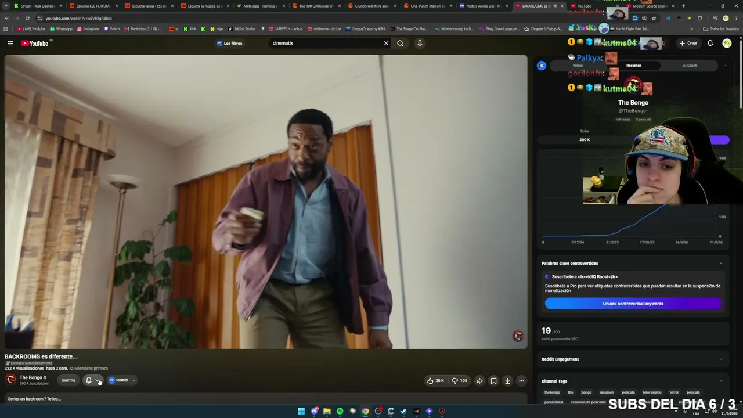Screen dimensions: 743x418
Task: Open the notification bell dropdown for the channel
Action: coord(93,380)
